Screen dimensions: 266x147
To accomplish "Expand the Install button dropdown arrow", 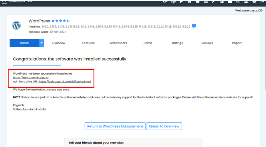I will pos(41,43).
